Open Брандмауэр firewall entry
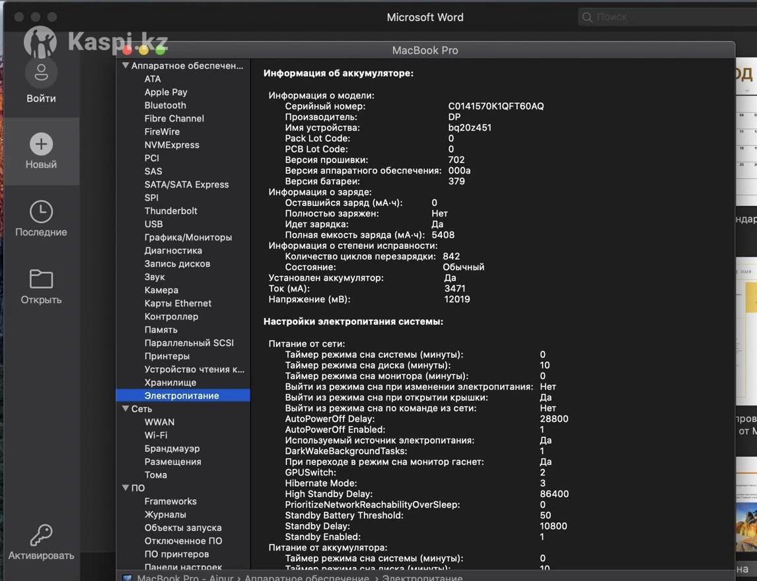The height and width of the screenshot is (581, 757). pyautogui.click(x=172, y=448)
